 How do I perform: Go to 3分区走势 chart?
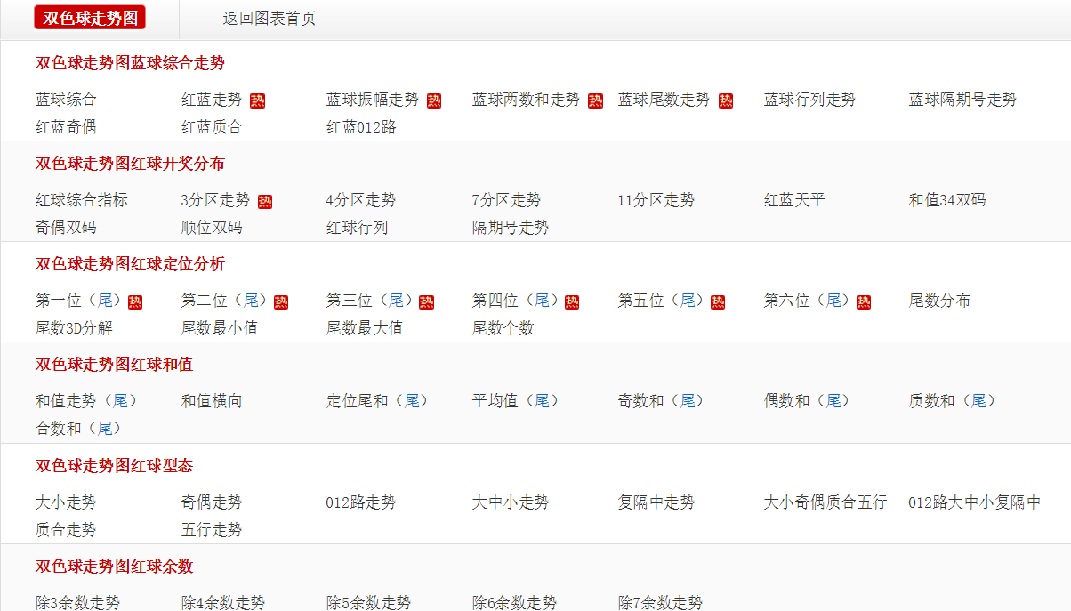coord(215,200)
